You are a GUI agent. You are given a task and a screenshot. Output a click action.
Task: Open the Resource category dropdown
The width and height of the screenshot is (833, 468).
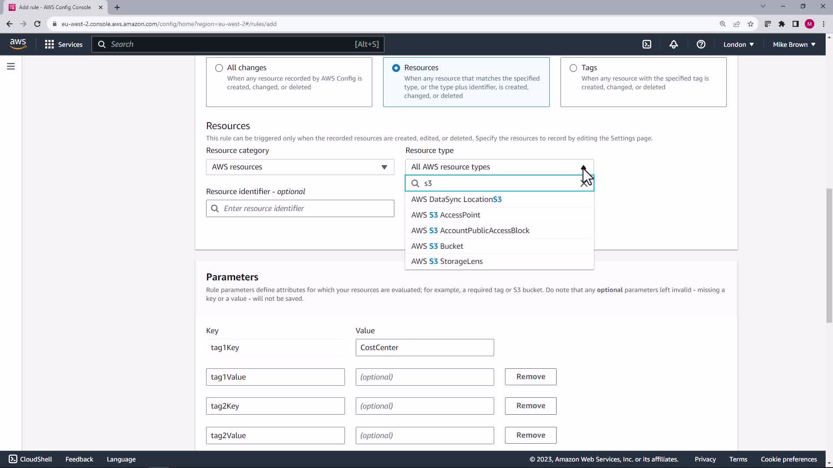pos(300,167)
